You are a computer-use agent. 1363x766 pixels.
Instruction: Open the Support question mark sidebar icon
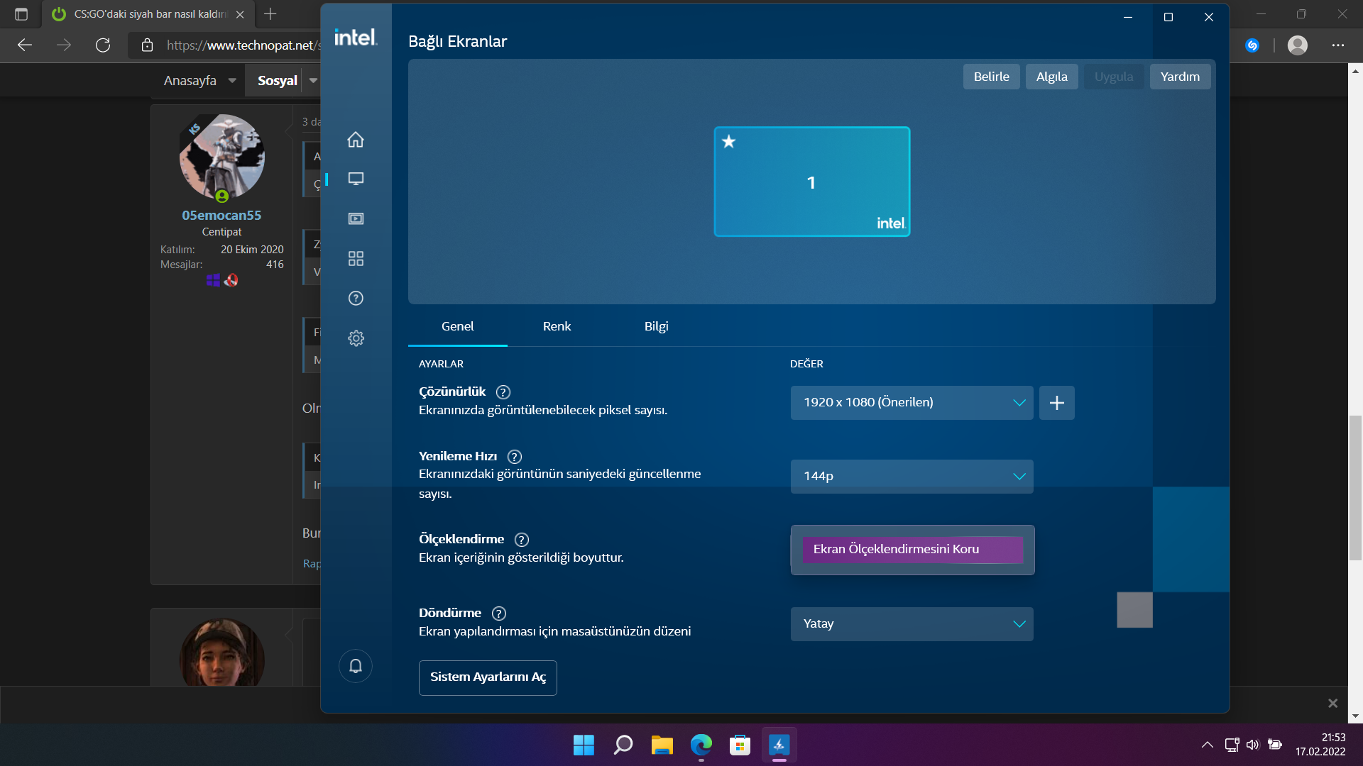(x=356, y=298)
